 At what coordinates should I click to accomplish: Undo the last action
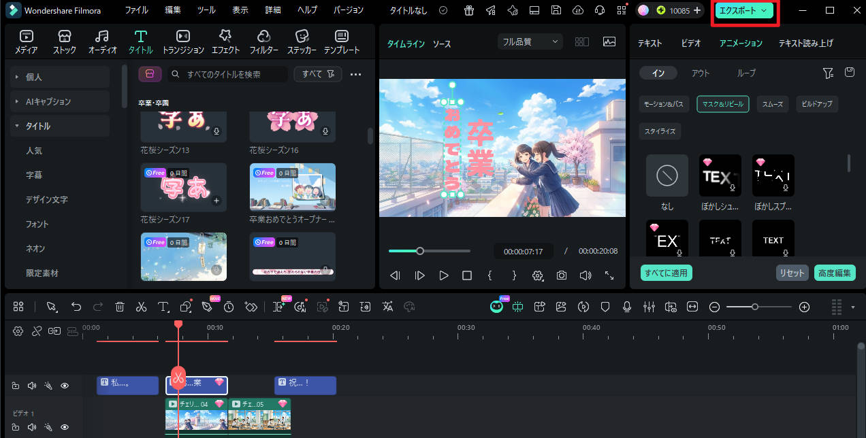click(x=76, y=307)
